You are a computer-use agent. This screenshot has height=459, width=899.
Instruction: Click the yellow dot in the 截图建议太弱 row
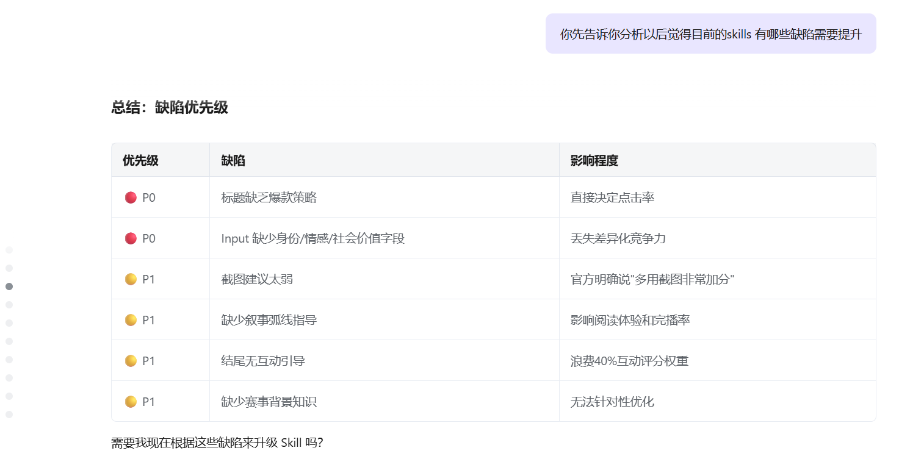click(131, 279)
